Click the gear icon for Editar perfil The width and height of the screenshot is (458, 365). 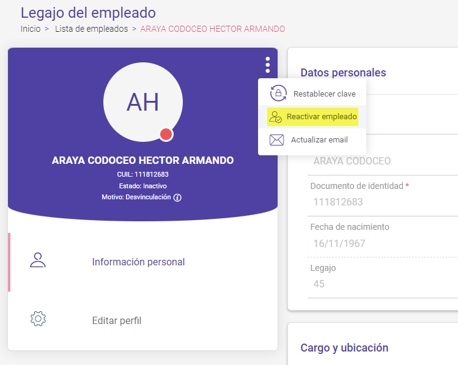(x=38, y=319)
